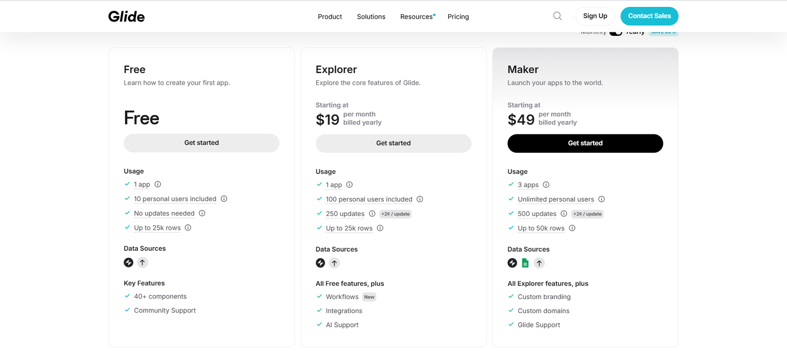Click the '250 updates' text

[345, 214]
